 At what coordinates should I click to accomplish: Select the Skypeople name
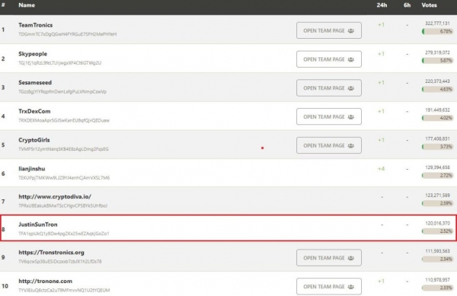coord(33,54)
